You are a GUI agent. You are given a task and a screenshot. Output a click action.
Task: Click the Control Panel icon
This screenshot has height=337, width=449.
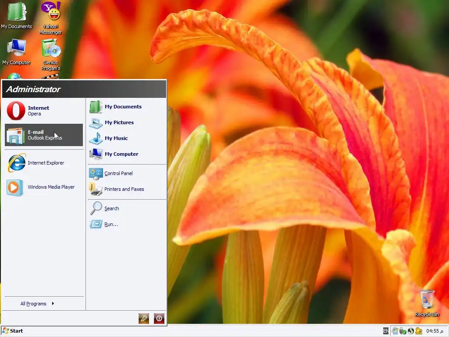(x=96, y=174)
